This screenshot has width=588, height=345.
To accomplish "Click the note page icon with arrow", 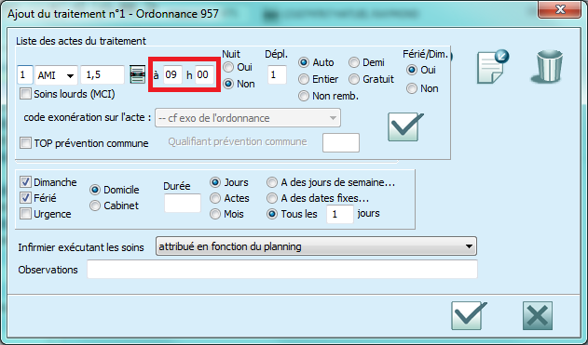I will (493, 67).
